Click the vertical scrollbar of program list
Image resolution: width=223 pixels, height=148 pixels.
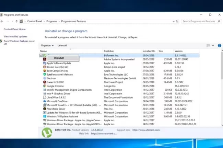click(x=222, y=66)
